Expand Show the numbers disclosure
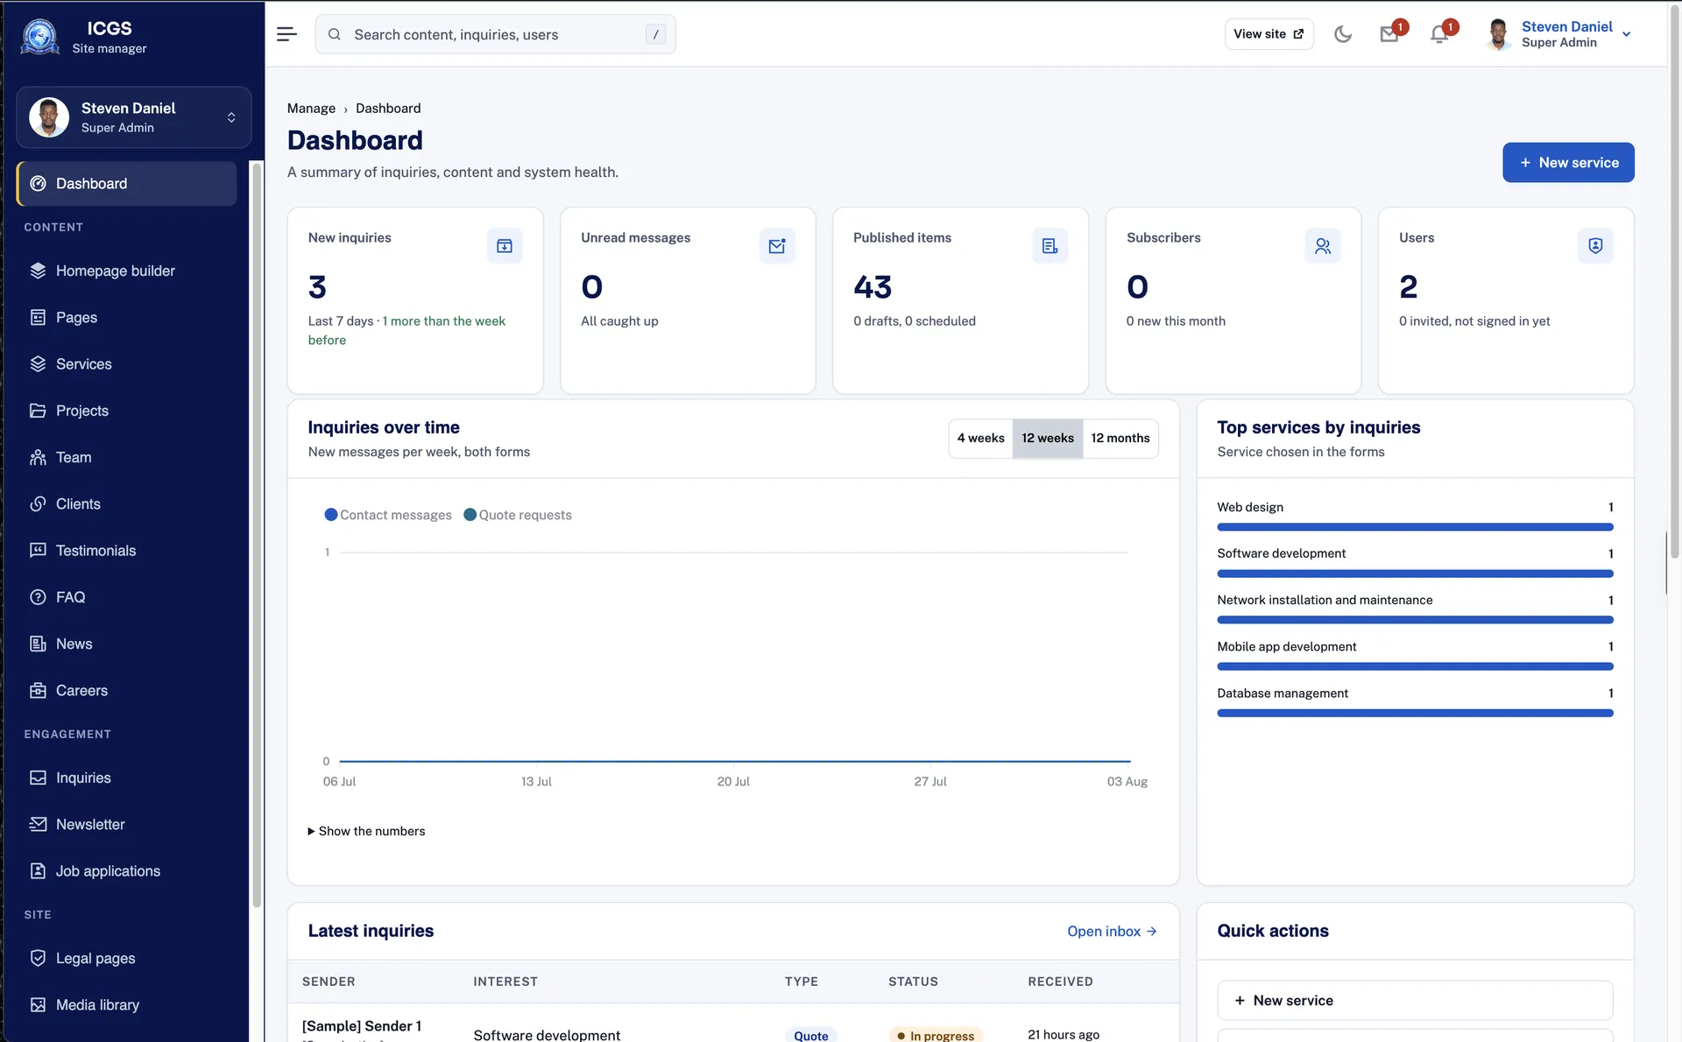Viewport: 1682px width, 1042px height. (x=366, y=831)
